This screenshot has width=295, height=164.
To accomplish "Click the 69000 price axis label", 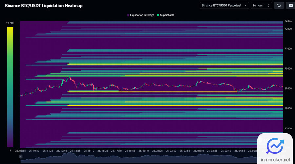I will (x=288, y=88).
